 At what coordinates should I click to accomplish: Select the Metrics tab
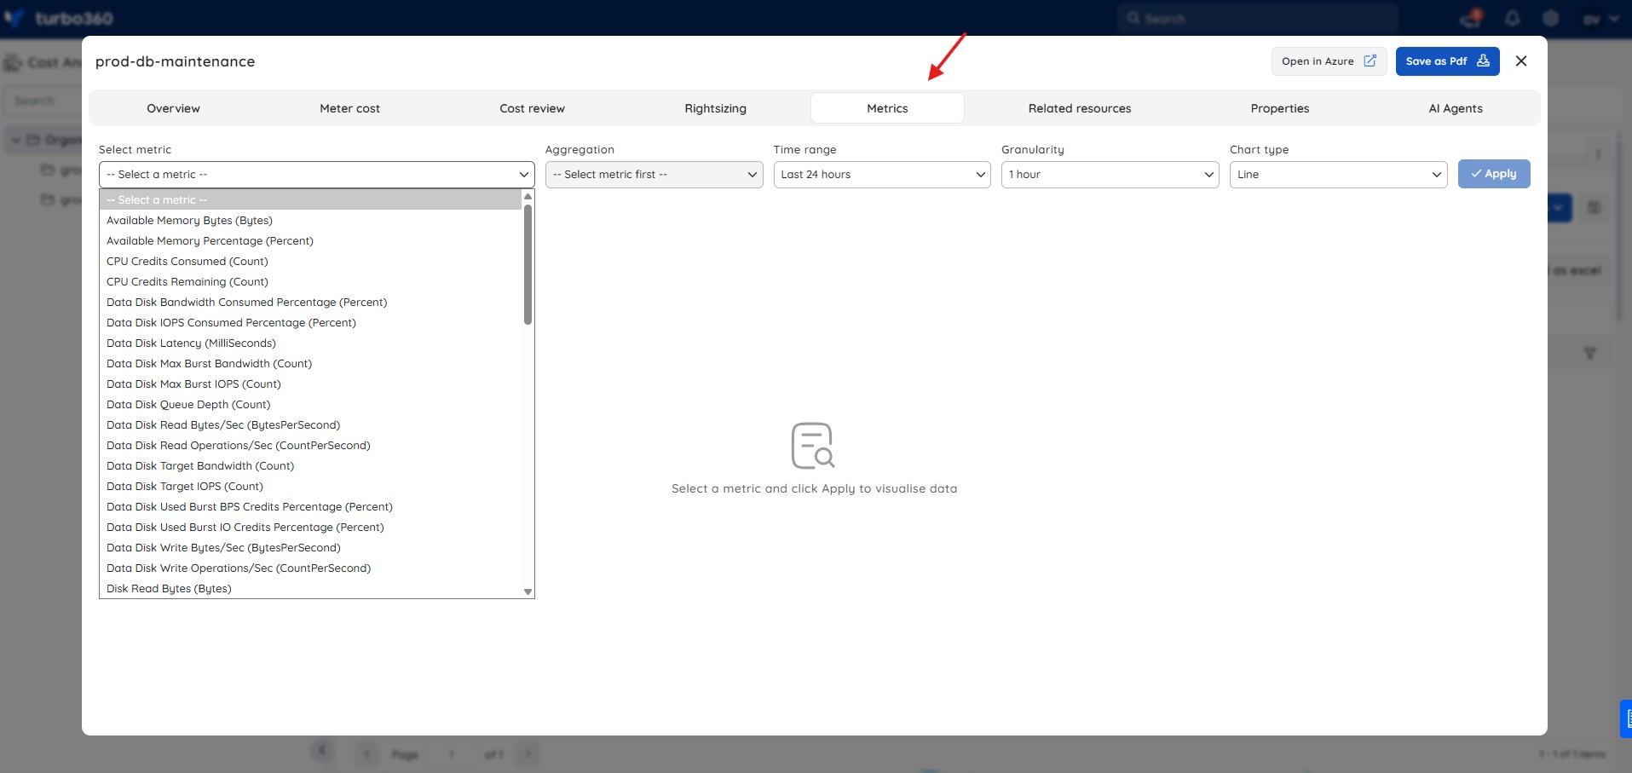pyautogui.click(x=887, y=108)
